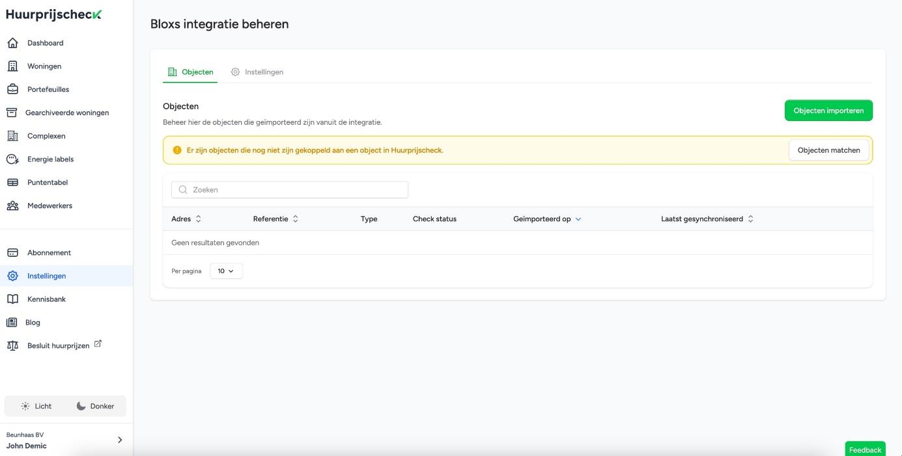Click the Dashboard house icon

point(12,43)
